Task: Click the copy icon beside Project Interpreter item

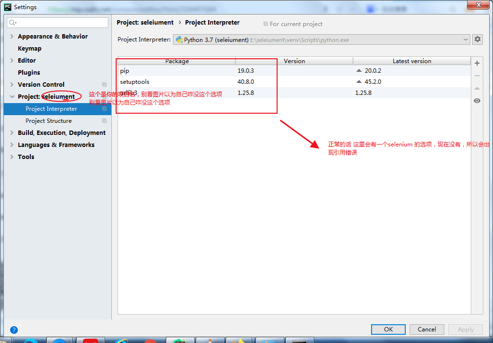Action: [x=105, y=109]
